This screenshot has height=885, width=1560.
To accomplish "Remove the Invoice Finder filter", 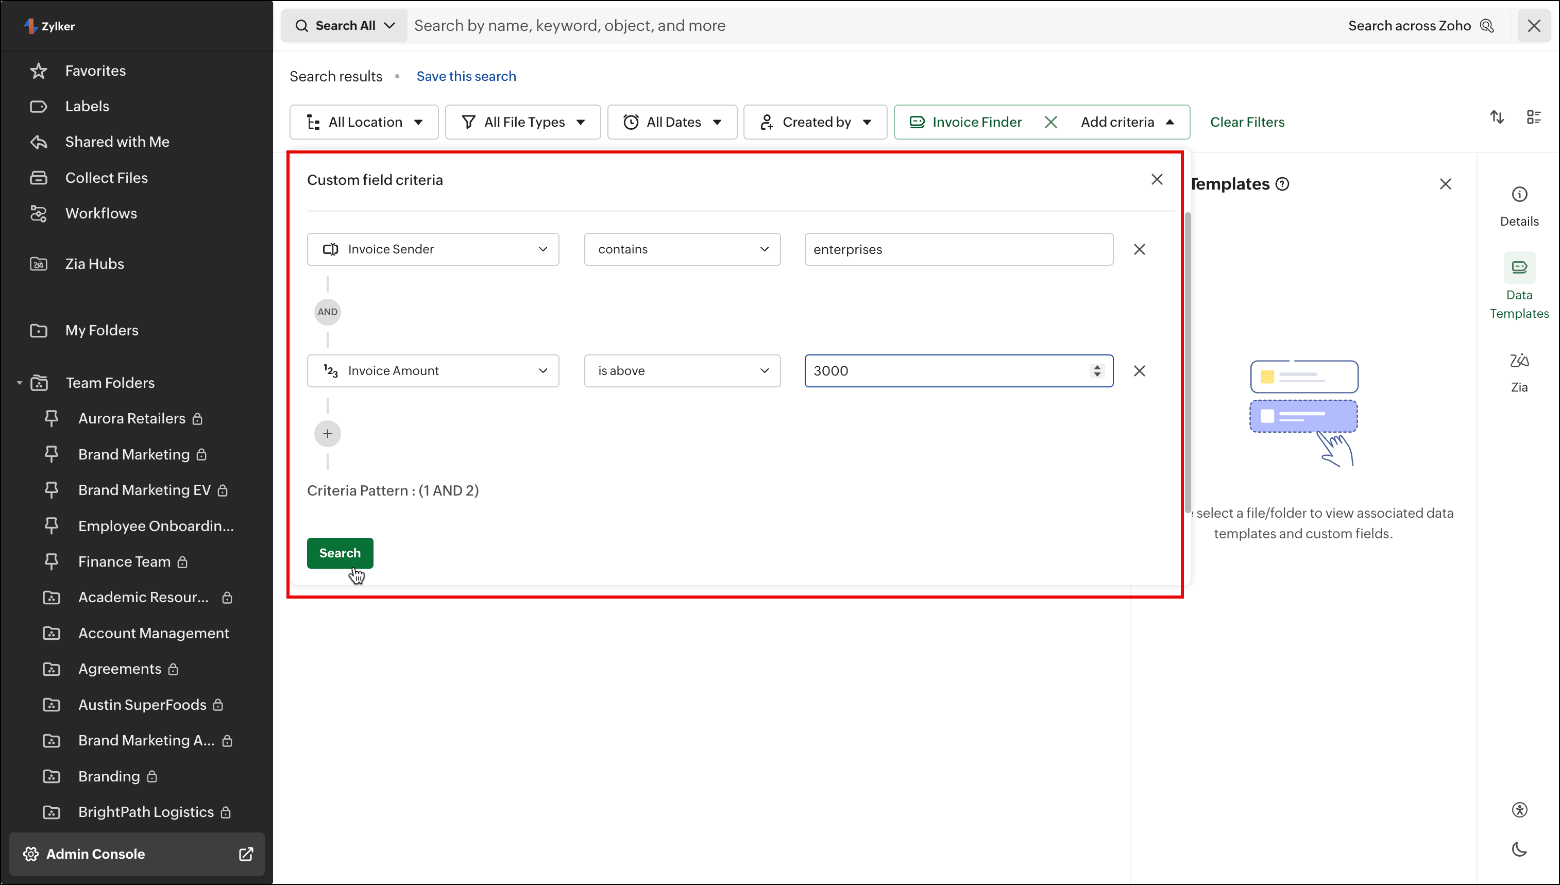I will [x=1051, y=122].
